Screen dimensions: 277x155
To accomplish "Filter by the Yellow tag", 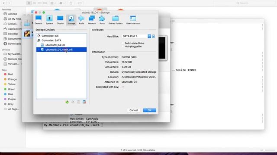I will click(10, 84).
